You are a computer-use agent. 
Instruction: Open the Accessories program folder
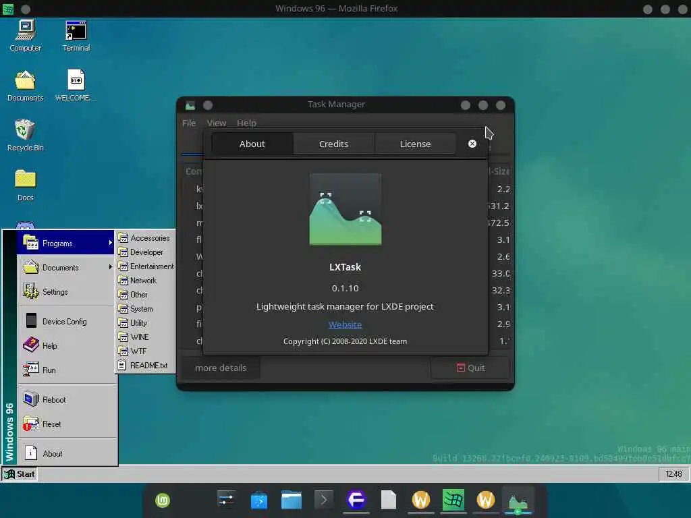point(146,238)
